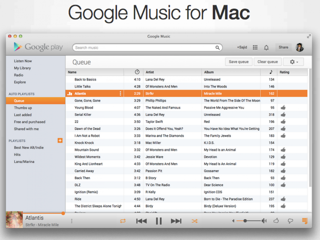Image resolution: width=320 pixels, height=240 pixels.
Task: Click the magnifier icon in search bar
Action: 218,48
